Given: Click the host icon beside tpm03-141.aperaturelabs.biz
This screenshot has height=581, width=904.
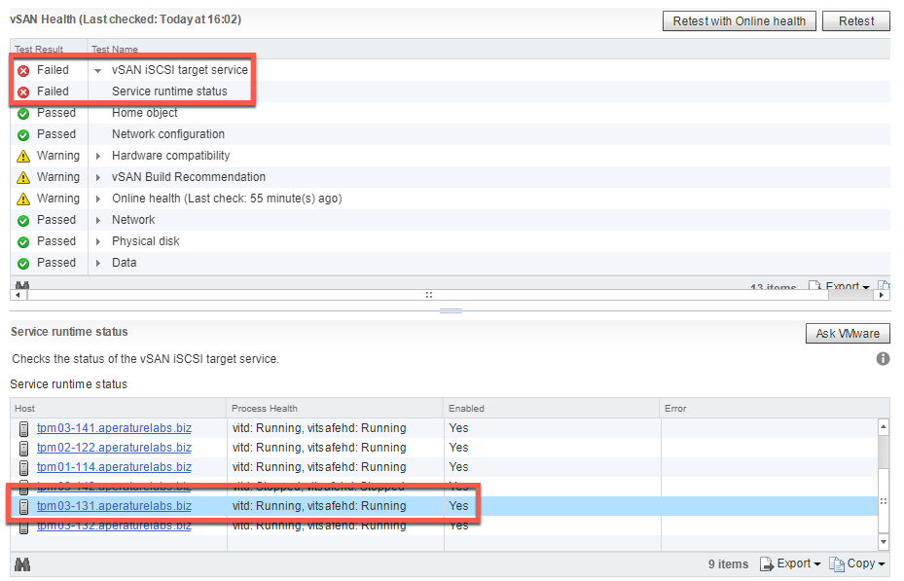Looking at the screenshot, I should (x=24, y=428).
